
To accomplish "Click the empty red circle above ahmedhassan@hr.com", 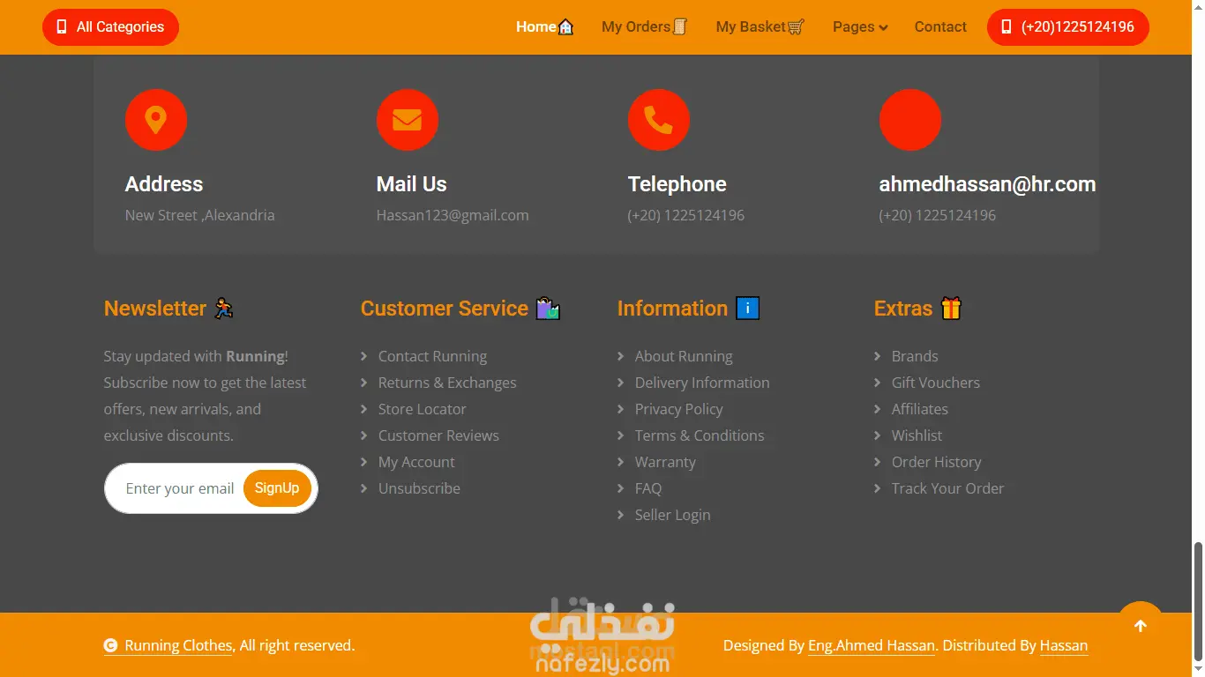I will click(x=910, y=120).
